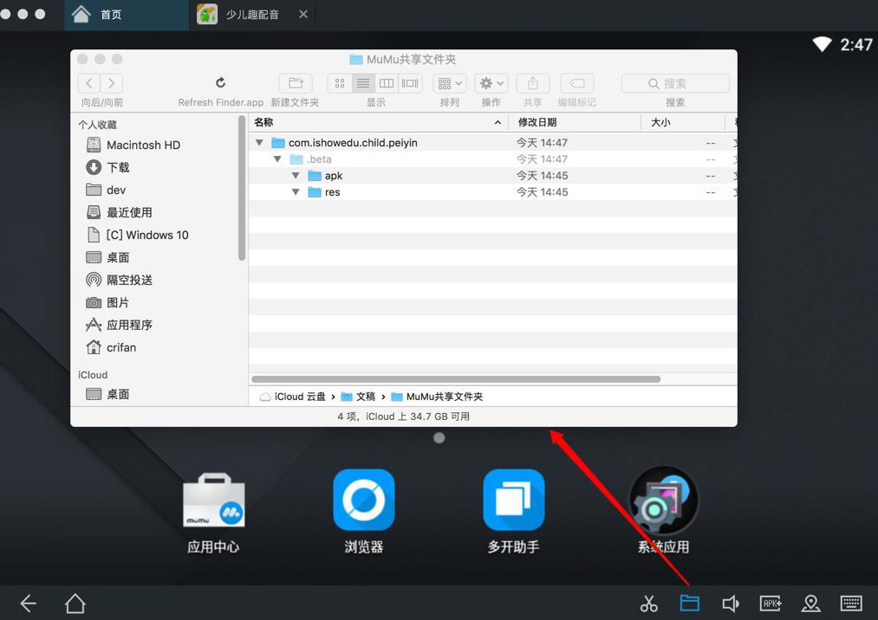Click the Wi-Fi status icon
Viewport: 878px width, 620px height.
822,43
